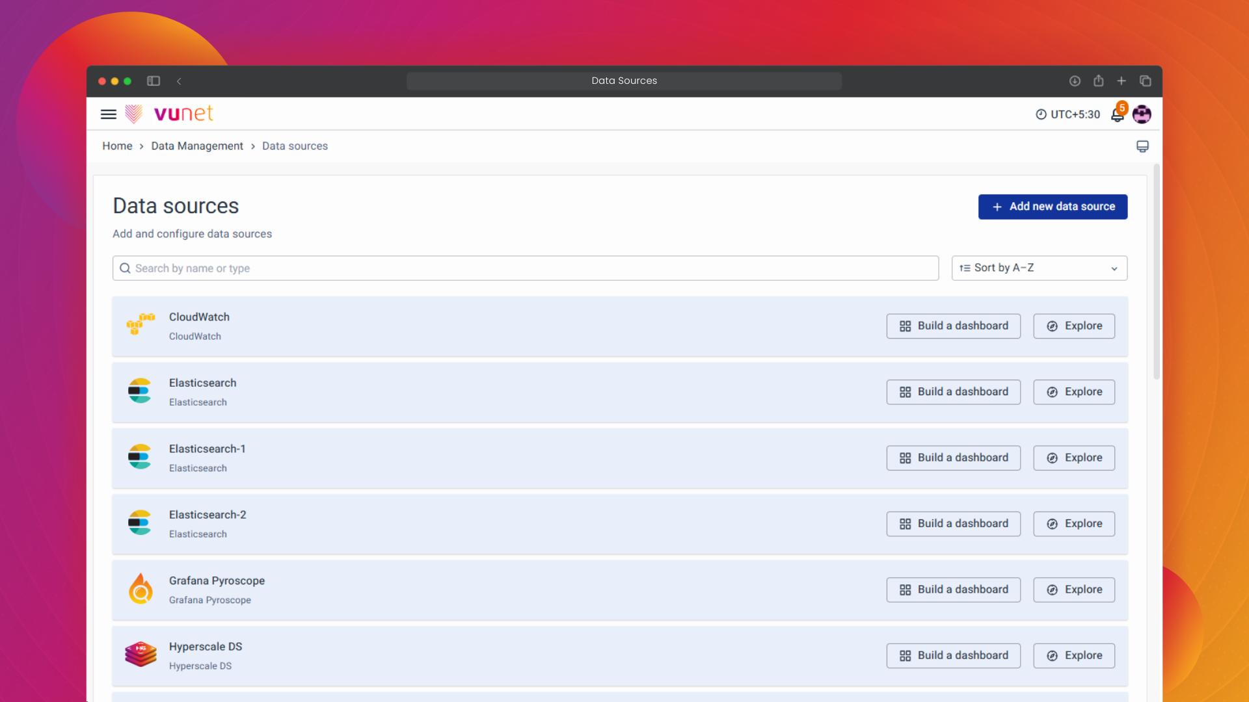Open the user avatar profile menu
The width and height of the screenshot is (1249, 702).
coord(1142,114)
